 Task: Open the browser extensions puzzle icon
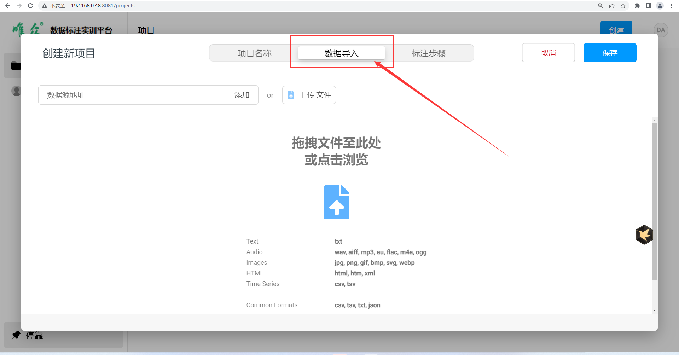tap(637, 6)
